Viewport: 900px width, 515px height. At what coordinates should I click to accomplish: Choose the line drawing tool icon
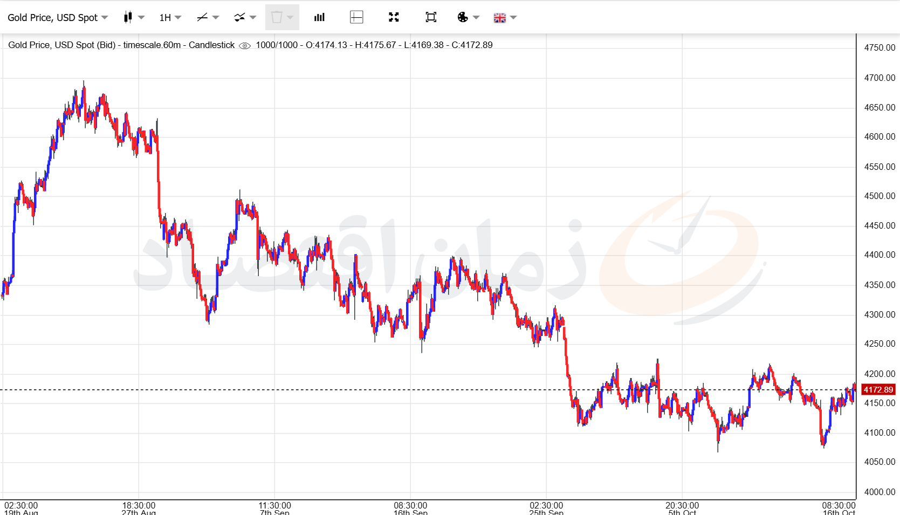[202, 17]
